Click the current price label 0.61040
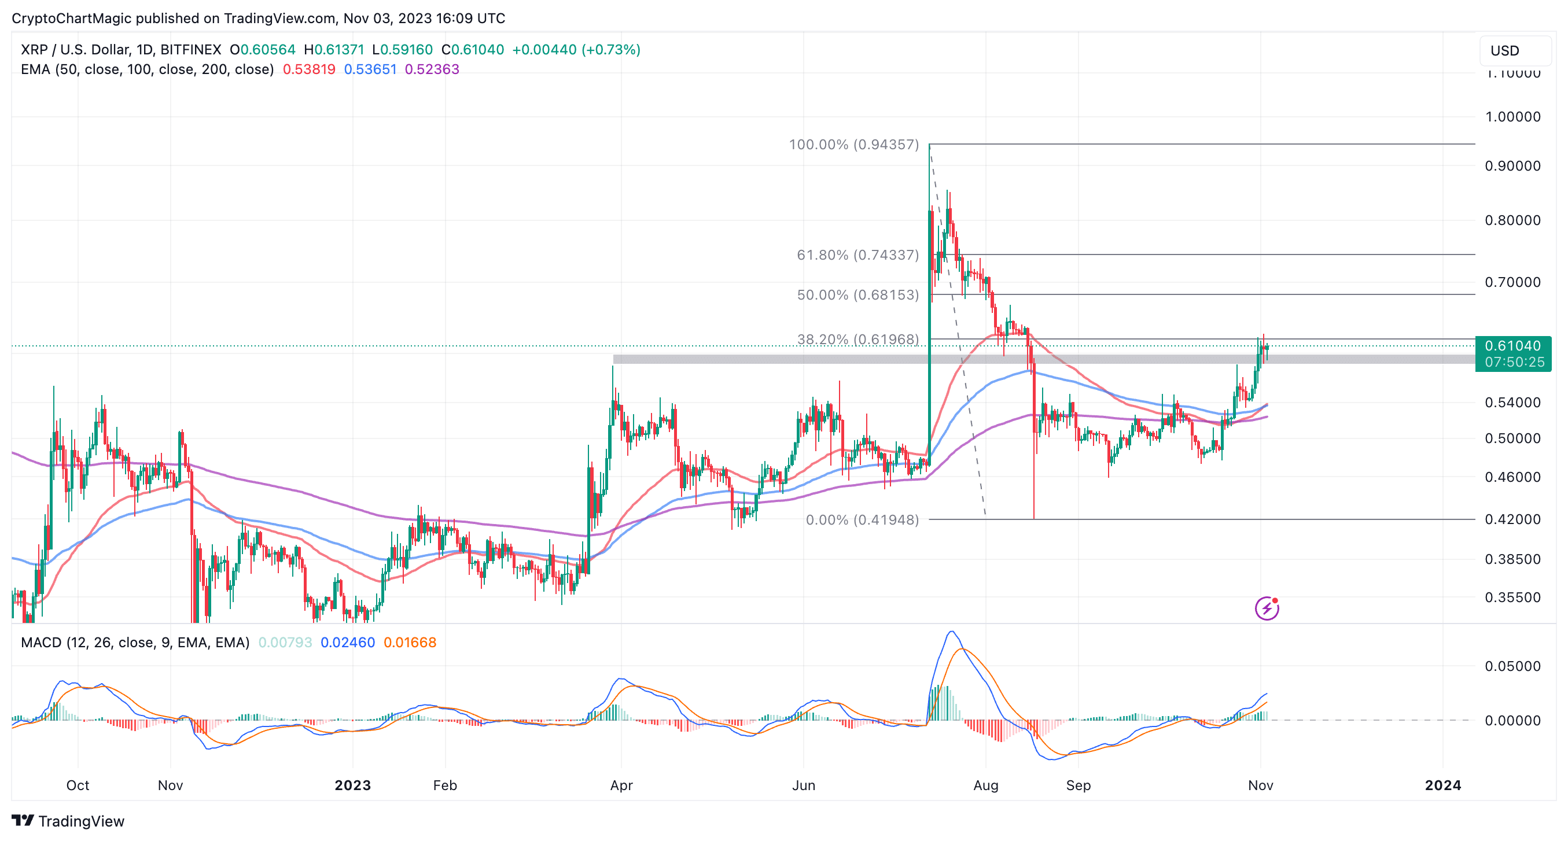 pos(1512,345)
